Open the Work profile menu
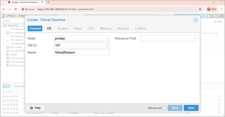Screen dimensions: 225x117 pyautogui.click(x=212, y=9)
